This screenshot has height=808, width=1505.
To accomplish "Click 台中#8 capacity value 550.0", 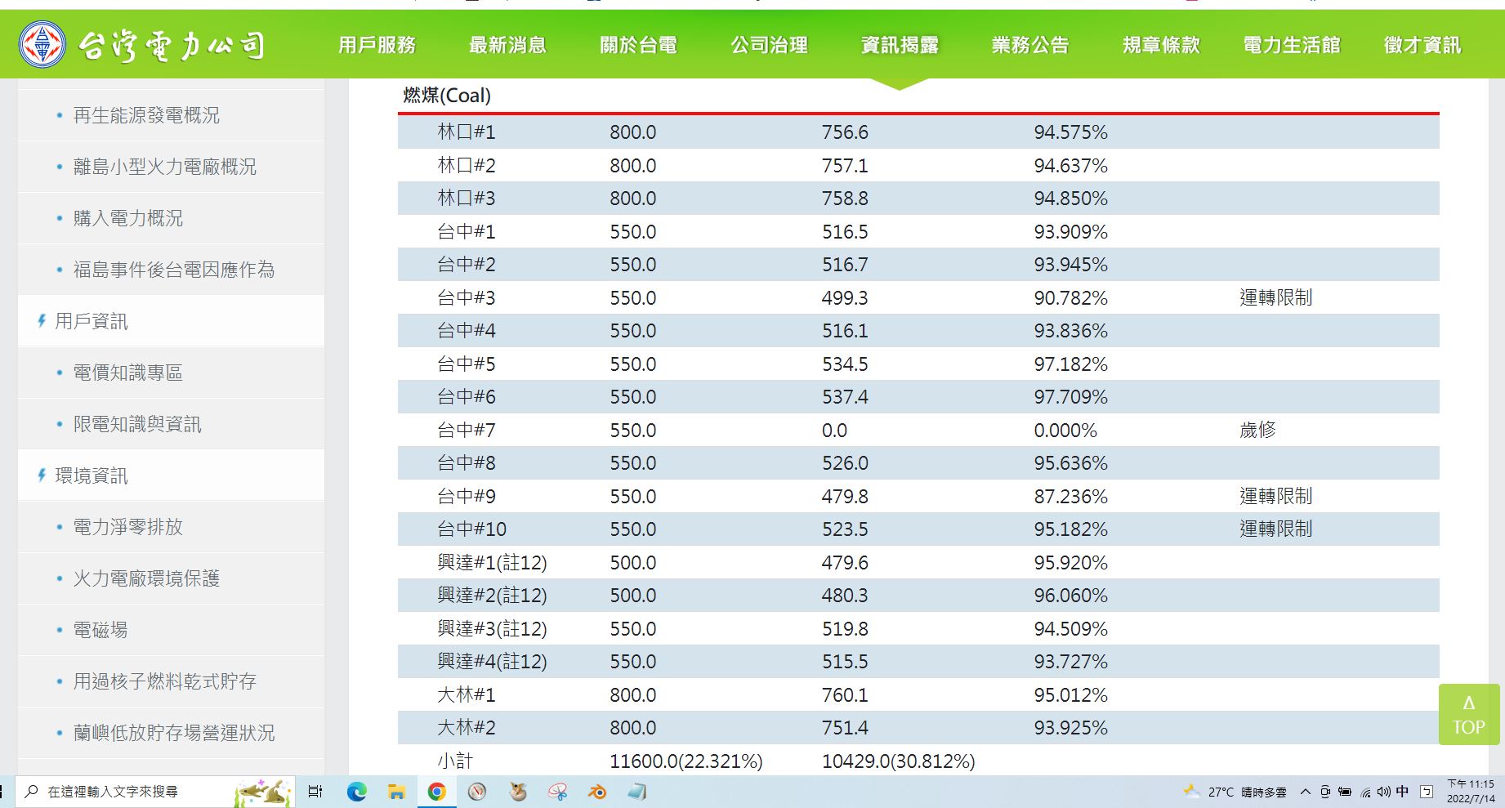I will 632,462.
